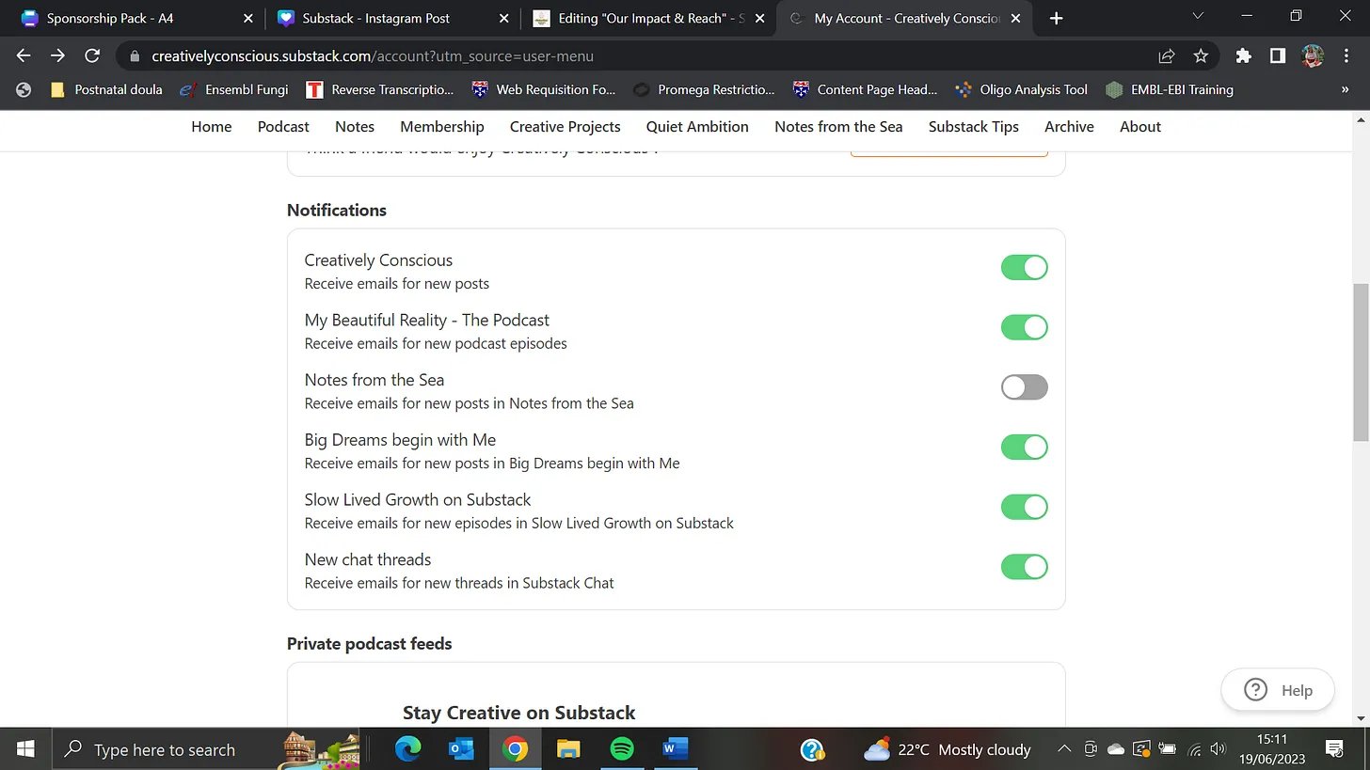Open the Creative Projects nav item
The width and height of the screenshot is (1370, 770).
point(566,127)
